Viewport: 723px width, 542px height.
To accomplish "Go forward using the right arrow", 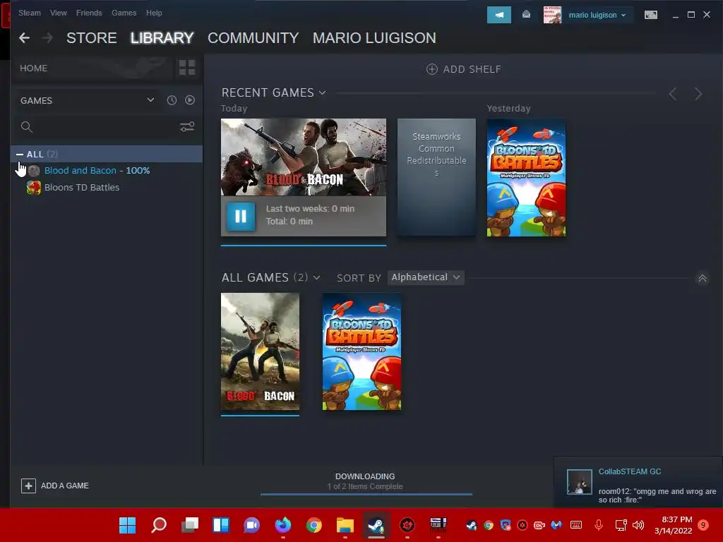I will point(47,38).
